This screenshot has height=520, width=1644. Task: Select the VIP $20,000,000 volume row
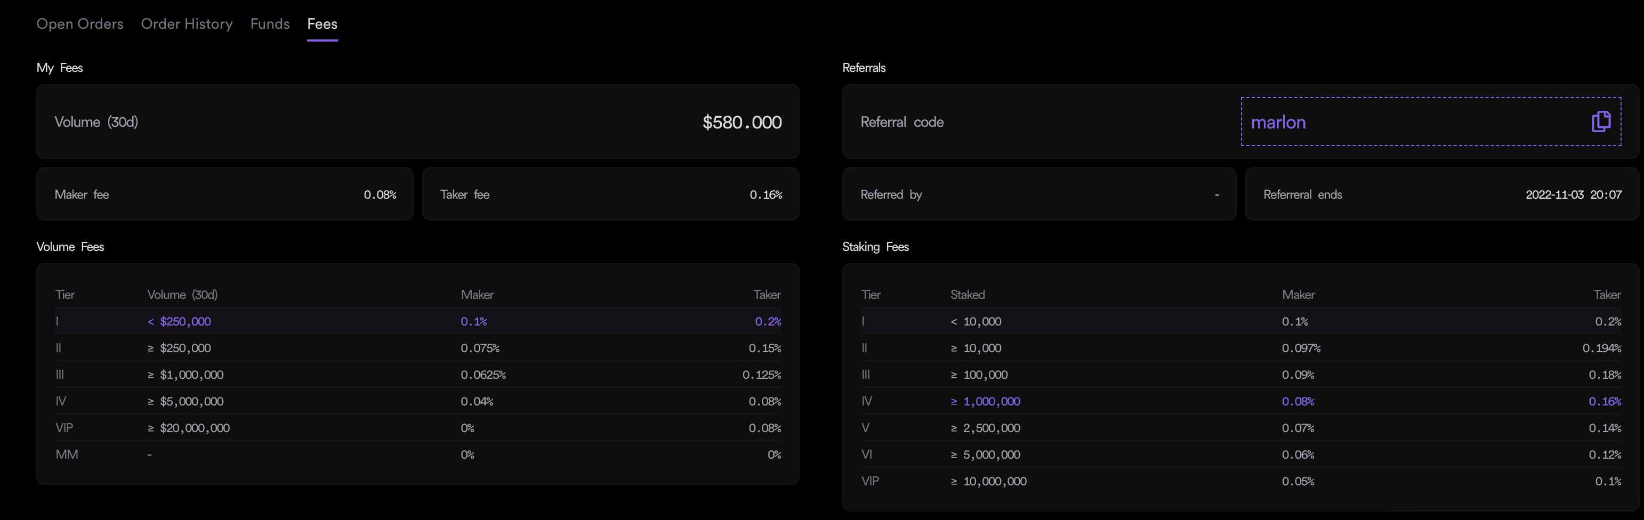tap(418, 428)
